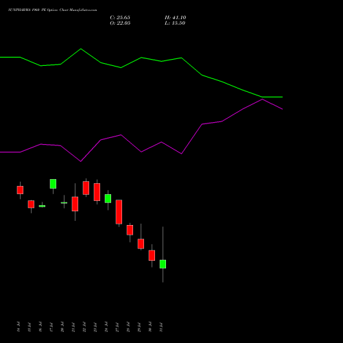343x343 pixels.
Task: Select the red candle for 28 Jul
Action: click(x=130, y=230)
